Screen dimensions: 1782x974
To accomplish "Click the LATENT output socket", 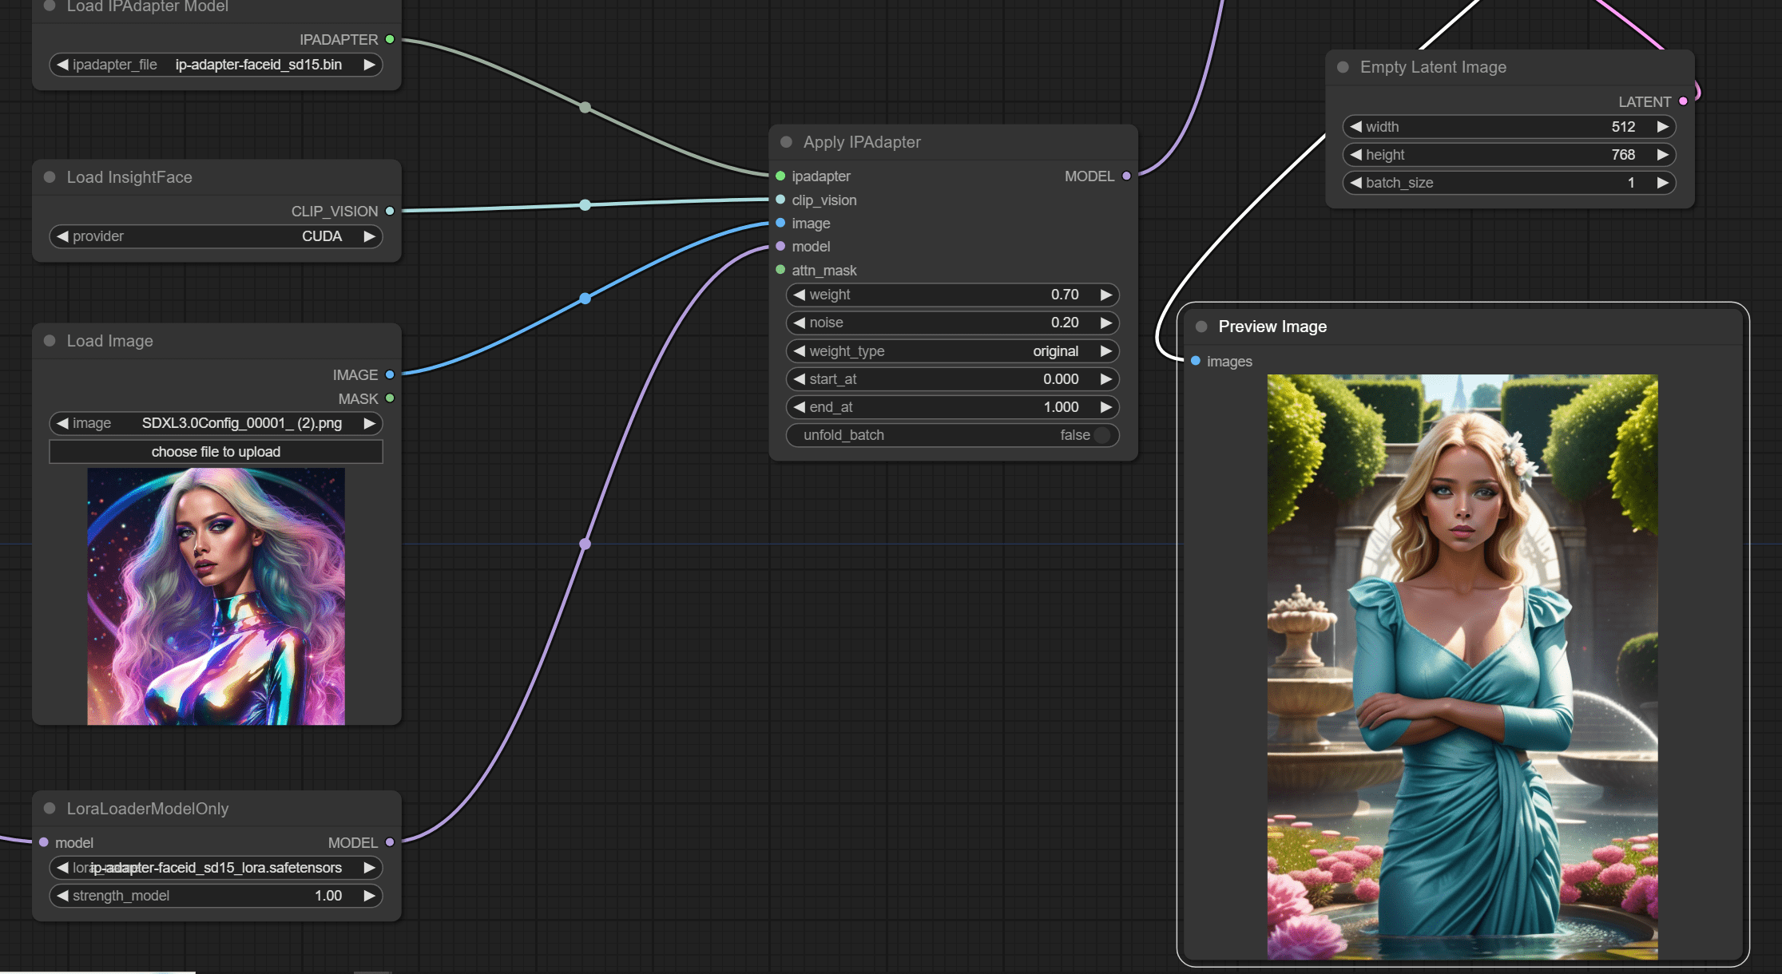I will coord(1683,101).
